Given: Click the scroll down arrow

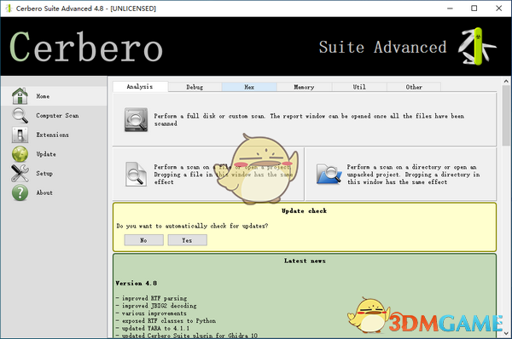Looking at the screenshot, I should pos(506,333).
